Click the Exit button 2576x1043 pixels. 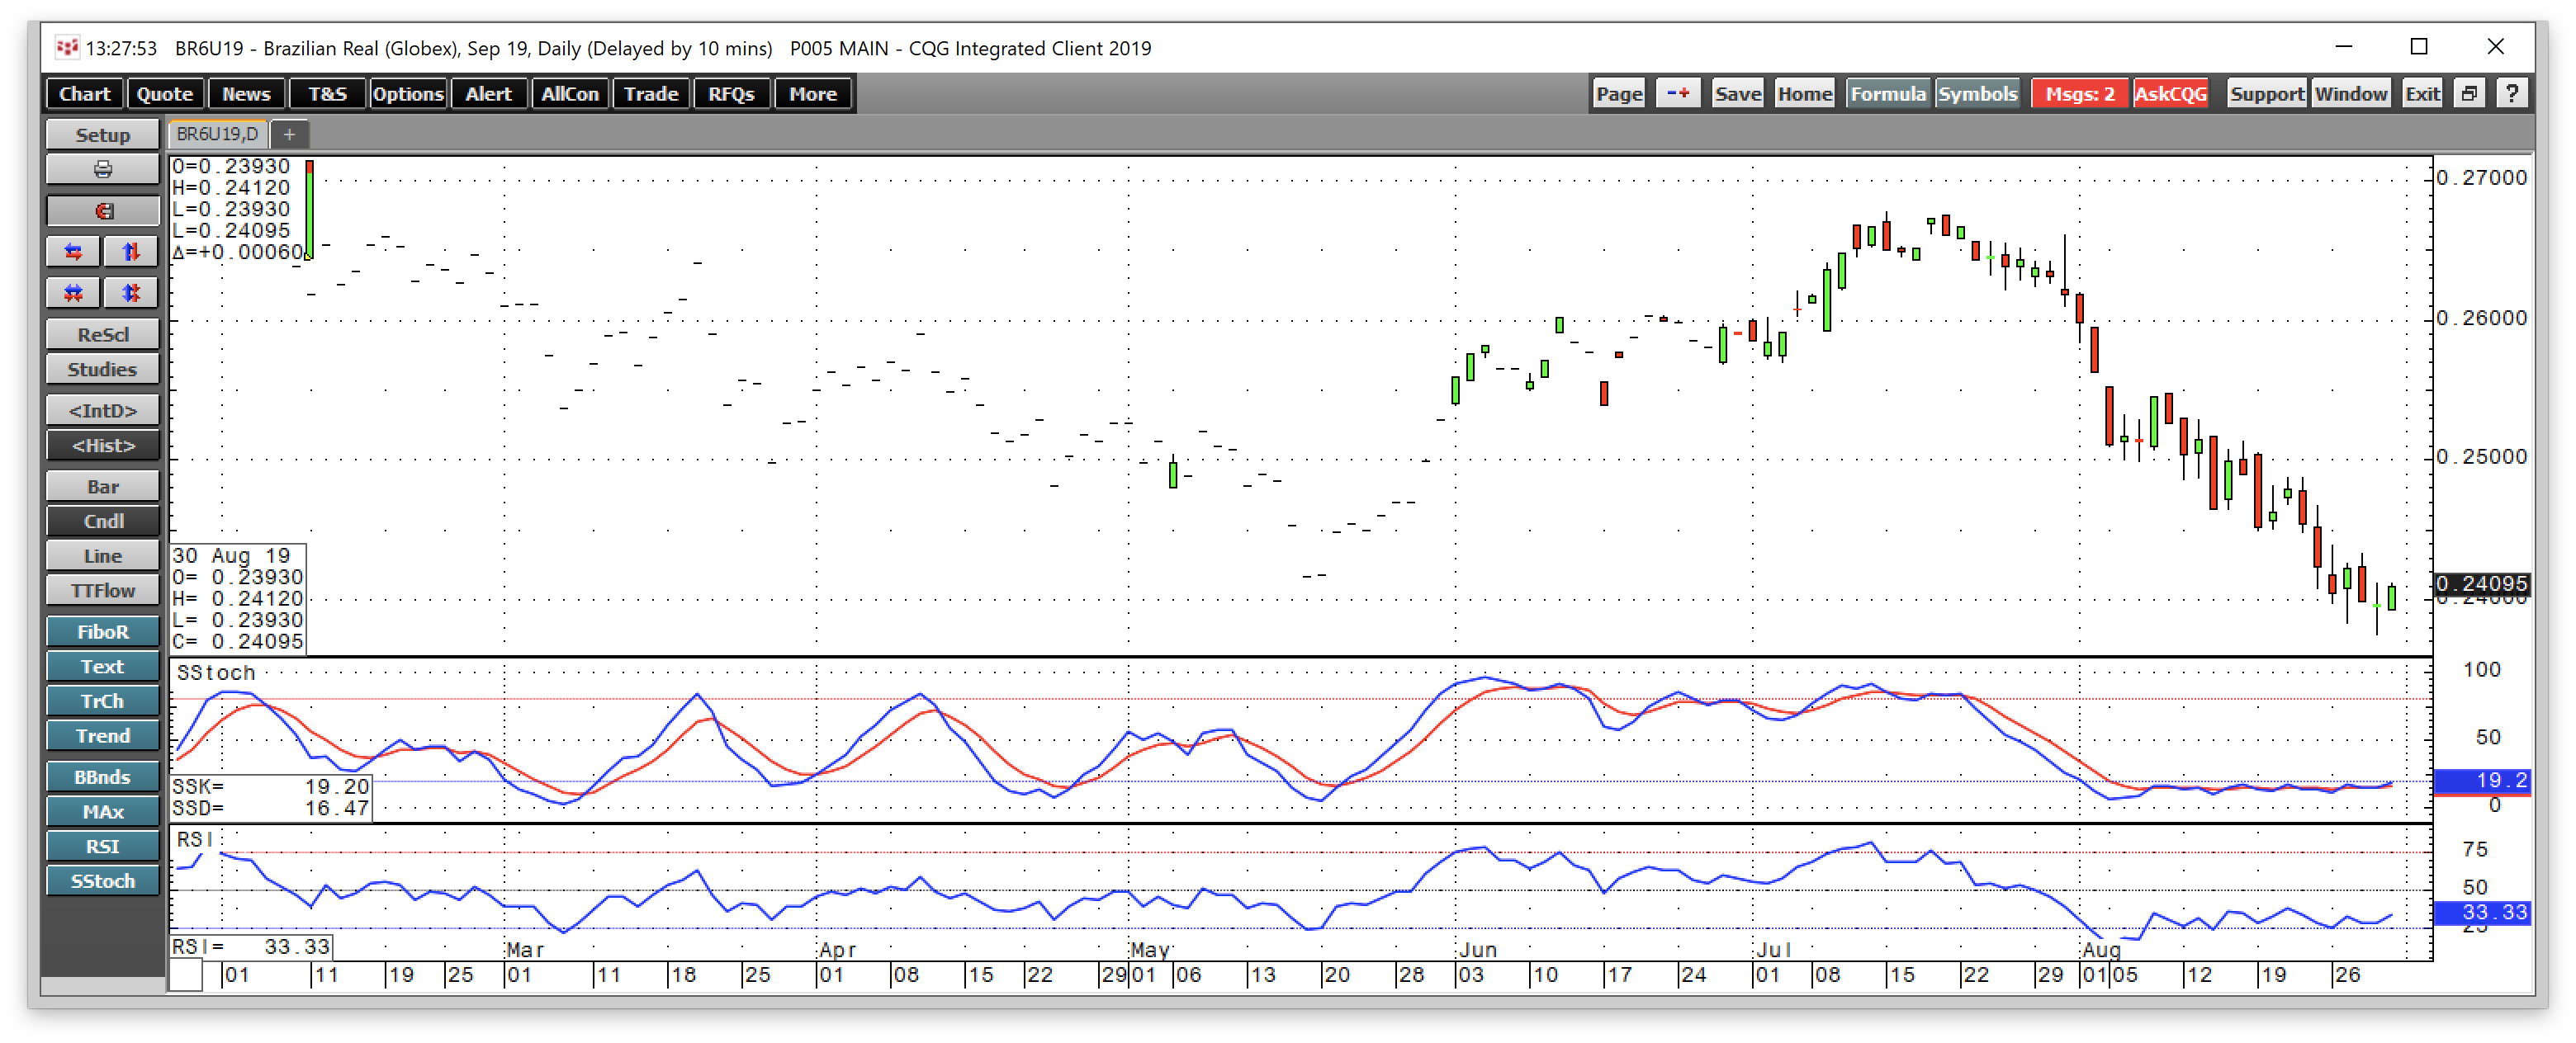click(x=2422, y=94)
